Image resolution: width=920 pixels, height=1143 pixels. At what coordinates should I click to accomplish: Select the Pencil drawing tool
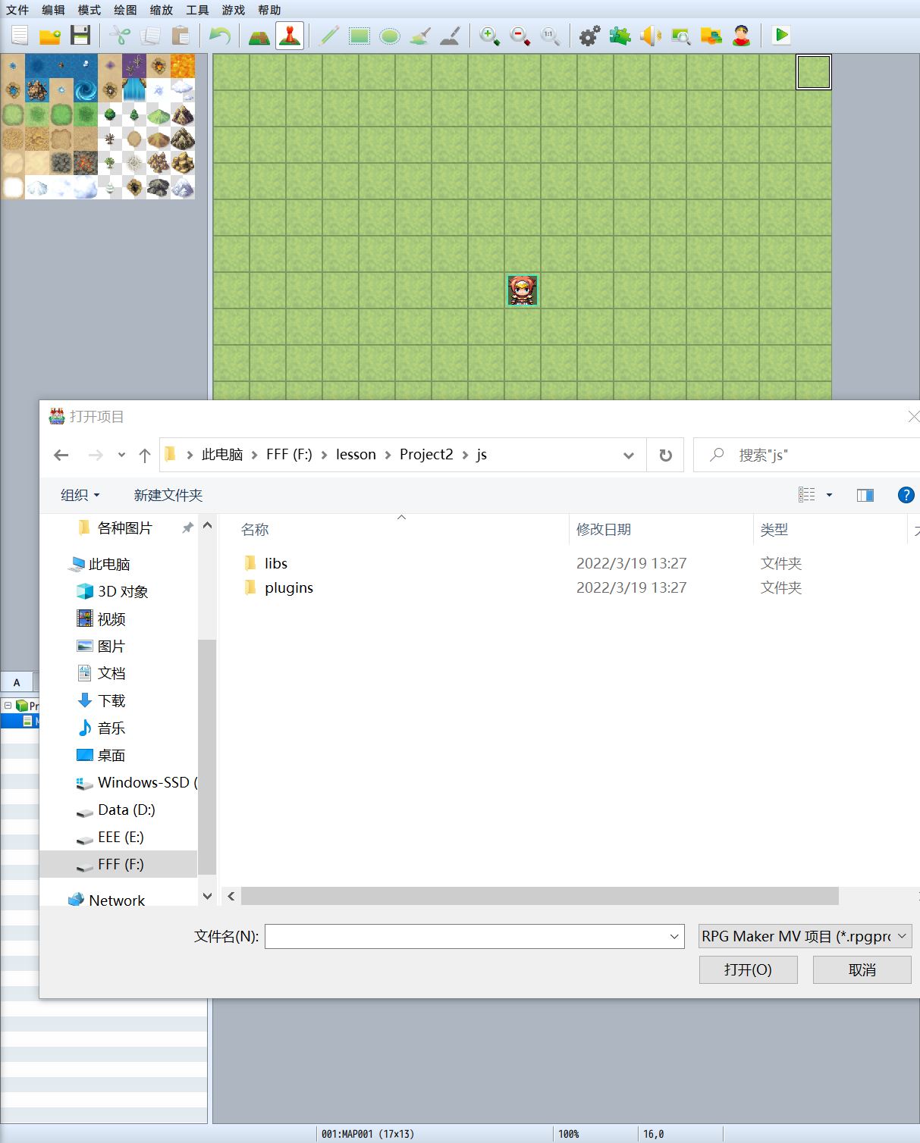tap(329, 36)
